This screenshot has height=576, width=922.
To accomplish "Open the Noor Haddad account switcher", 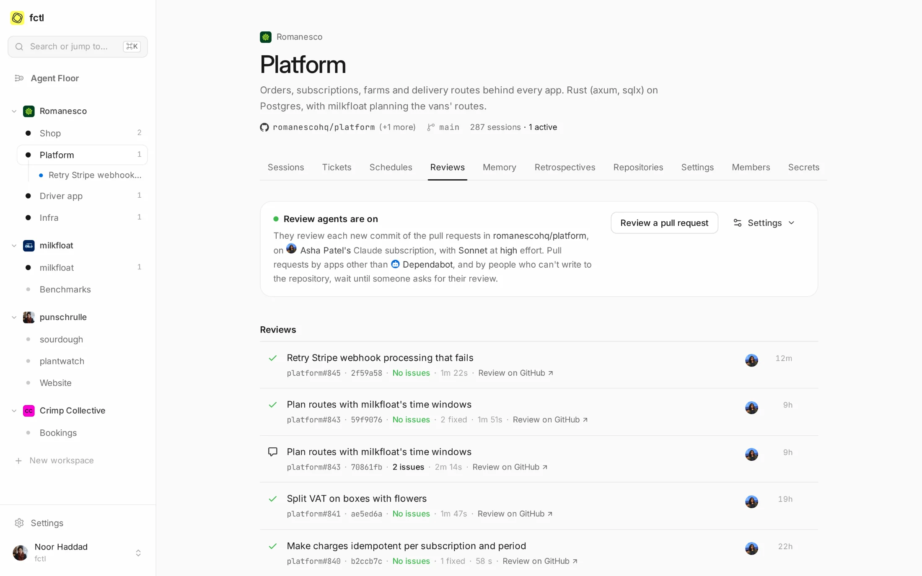I will point(78,553).
